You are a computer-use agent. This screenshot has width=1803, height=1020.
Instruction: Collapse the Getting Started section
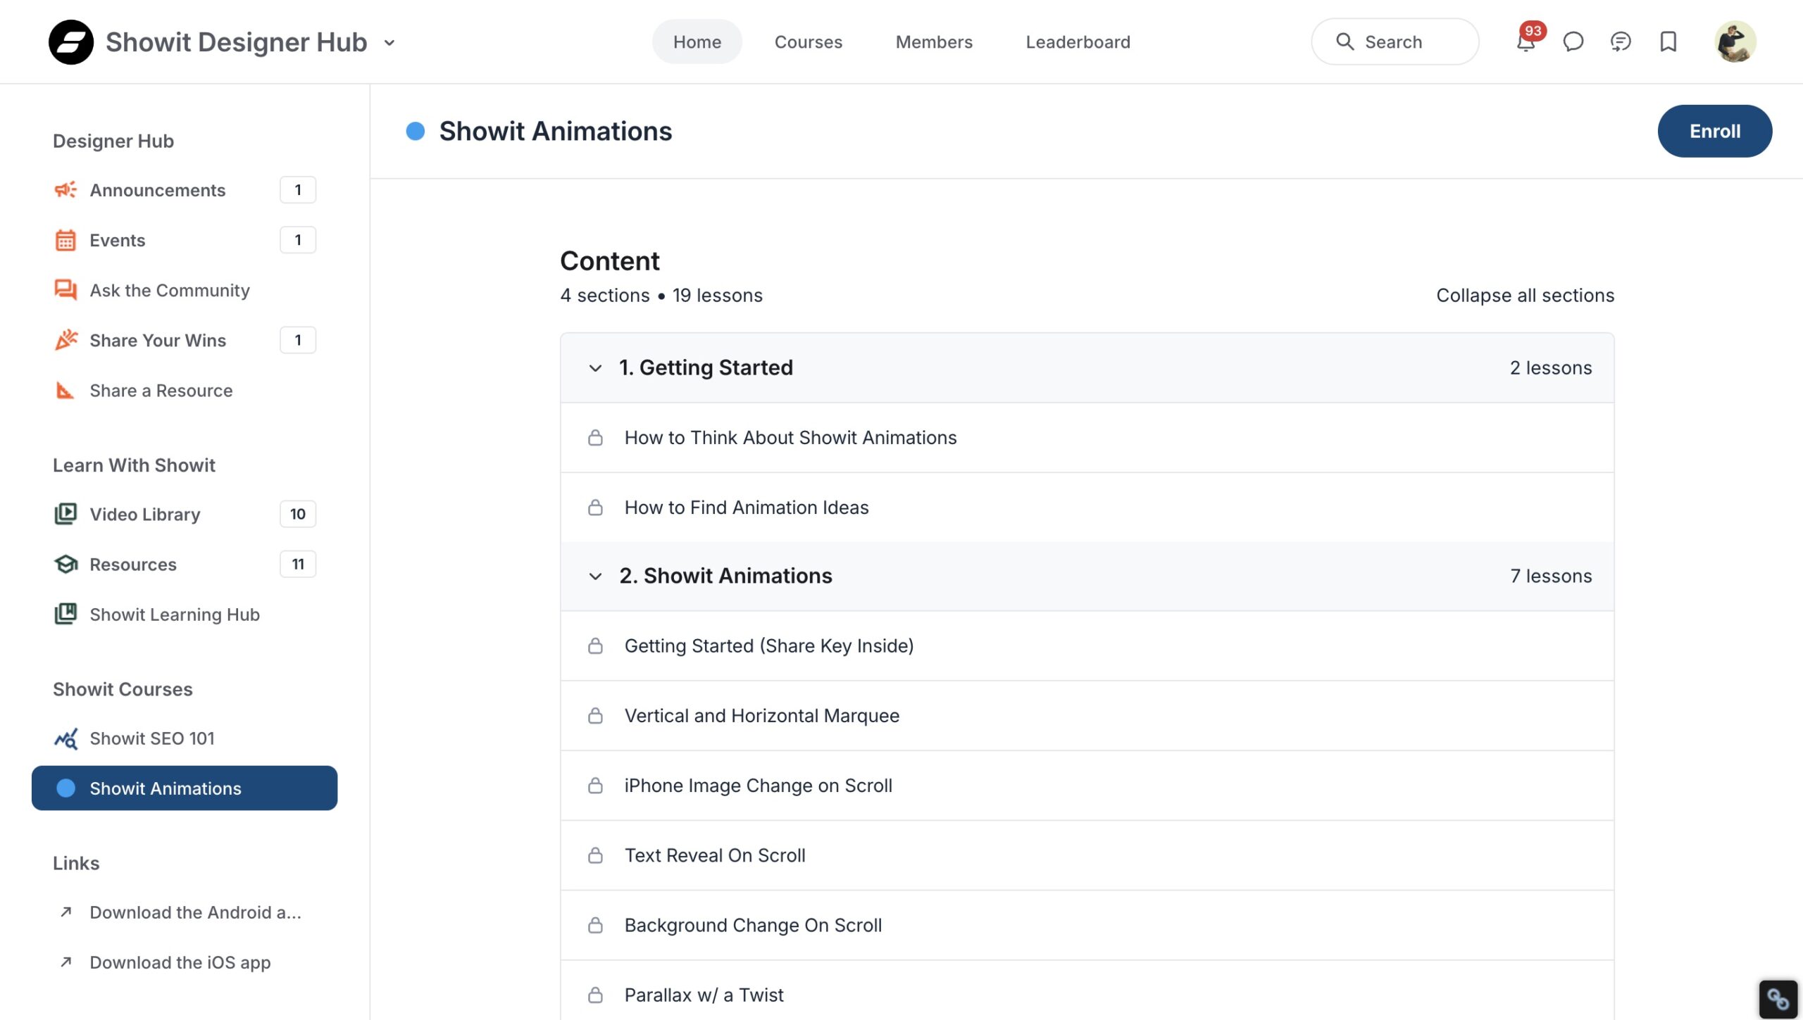tap(595, 368)
